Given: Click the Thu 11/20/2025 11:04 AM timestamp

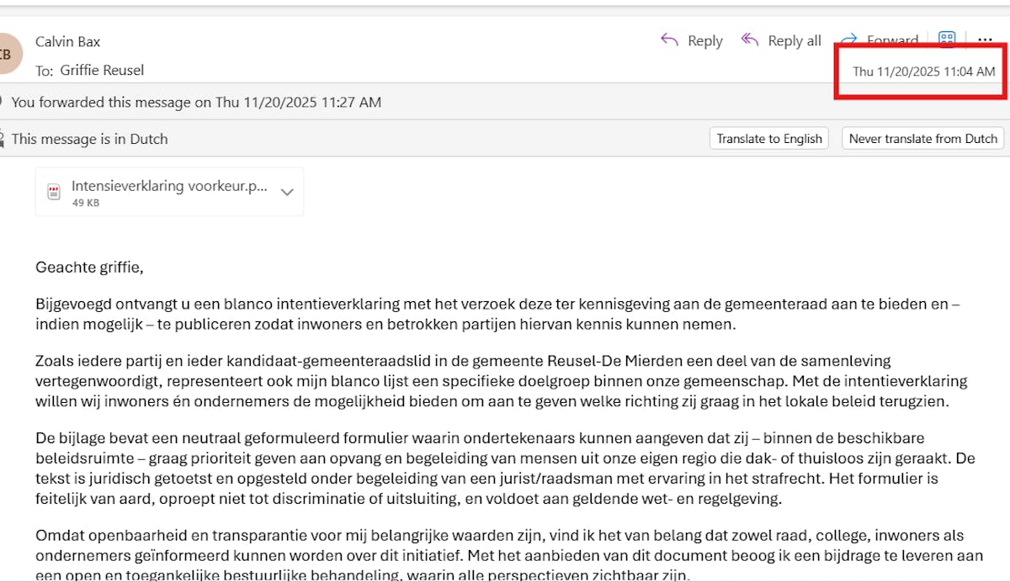Looking at the screenshot, I should tap(923, 71).
